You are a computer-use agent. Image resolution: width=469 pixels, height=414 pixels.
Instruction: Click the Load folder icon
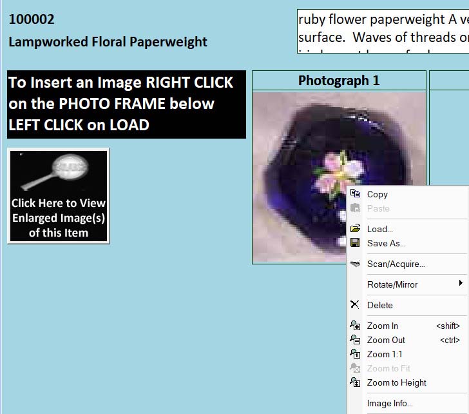click(354, 229)
